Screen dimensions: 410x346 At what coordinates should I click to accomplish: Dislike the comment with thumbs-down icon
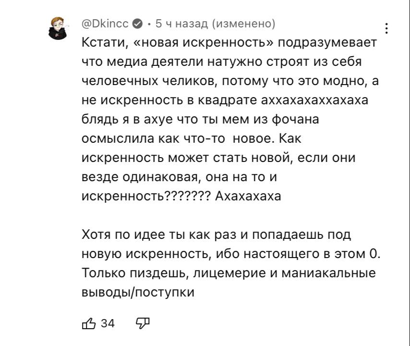click(x=144, y=323)
